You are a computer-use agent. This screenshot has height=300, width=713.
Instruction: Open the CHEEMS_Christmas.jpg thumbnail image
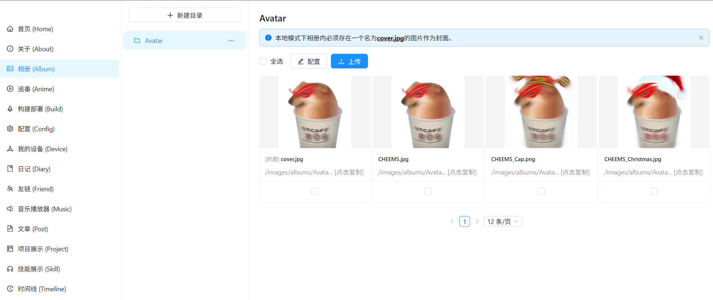coord(654,112)
